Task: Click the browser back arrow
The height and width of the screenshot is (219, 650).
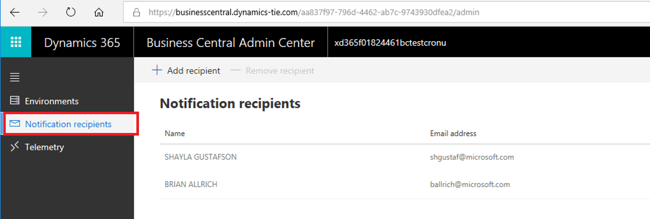Action: click(15, 12)
